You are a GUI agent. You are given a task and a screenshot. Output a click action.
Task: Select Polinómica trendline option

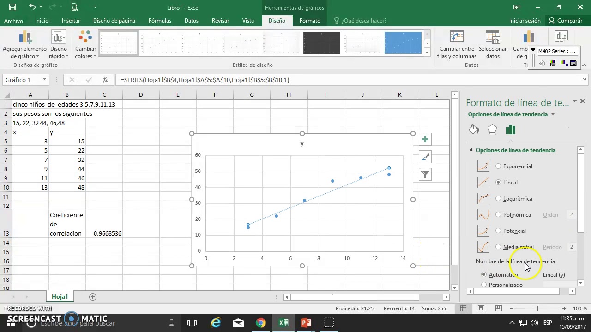tap(498, 214)
